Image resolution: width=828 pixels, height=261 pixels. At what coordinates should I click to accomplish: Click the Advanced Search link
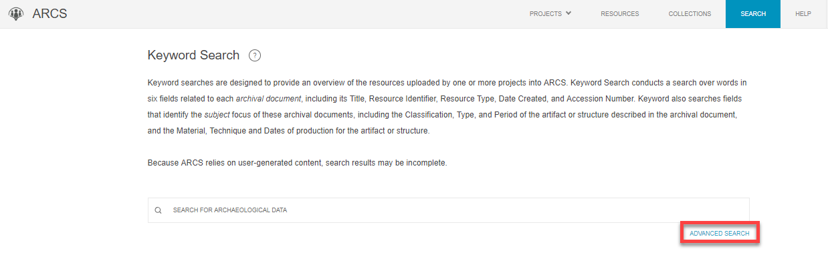720,234
